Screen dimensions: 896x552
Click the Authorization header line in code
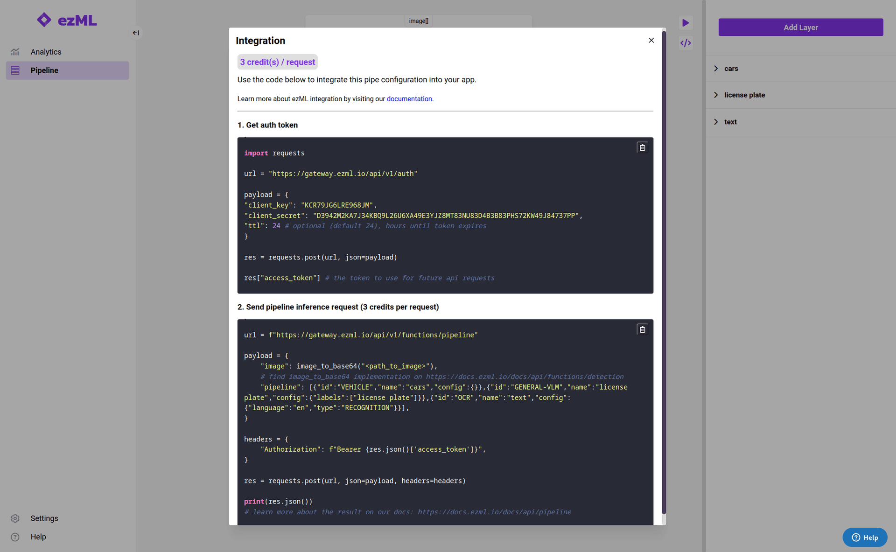[373, 449]
